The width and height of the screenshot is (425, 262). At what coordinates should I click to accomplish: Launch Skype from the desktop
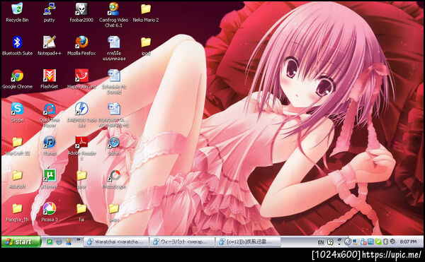pyautogui.click(x=17, y=112)
